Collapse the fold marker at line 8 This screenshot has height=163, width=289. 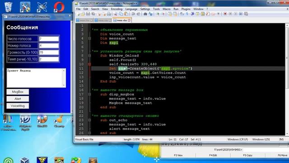[x=89, y=56]
